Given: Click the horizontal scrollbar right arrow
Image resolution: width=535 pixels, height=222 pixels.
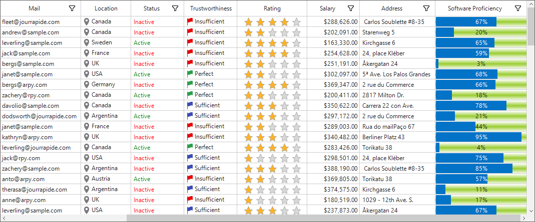Looking at the screenshot, I should pos(523,218).
